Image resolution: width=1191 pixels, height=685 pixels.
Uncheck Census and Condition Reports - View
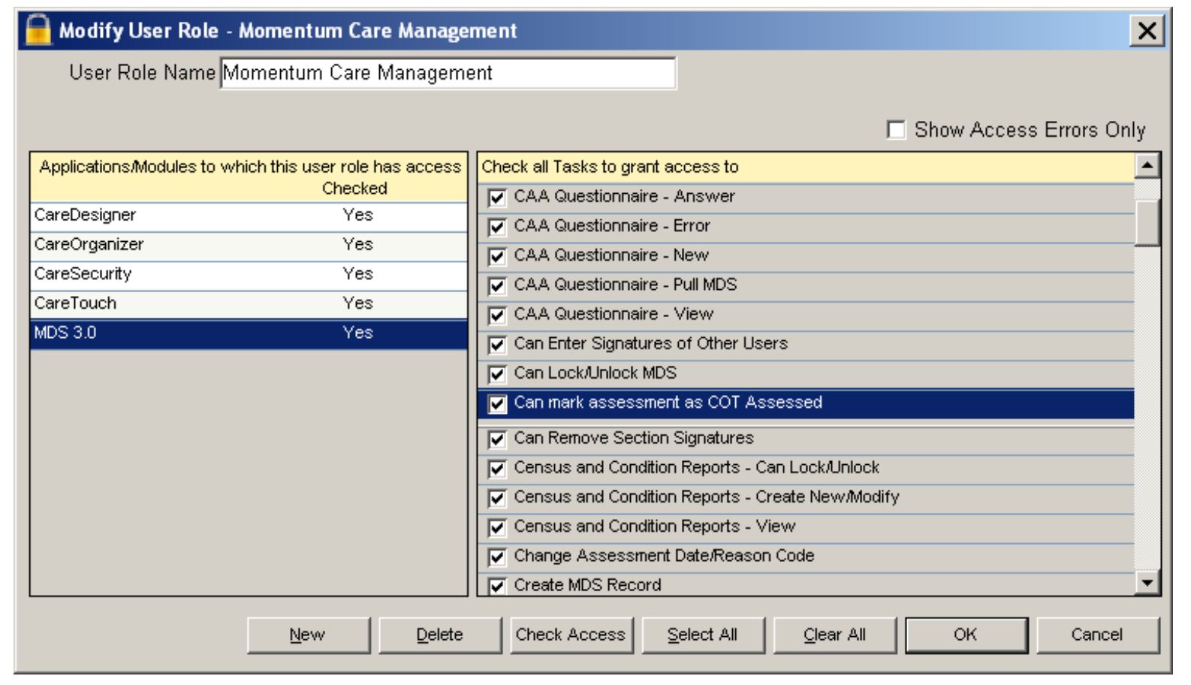[497, 527]
